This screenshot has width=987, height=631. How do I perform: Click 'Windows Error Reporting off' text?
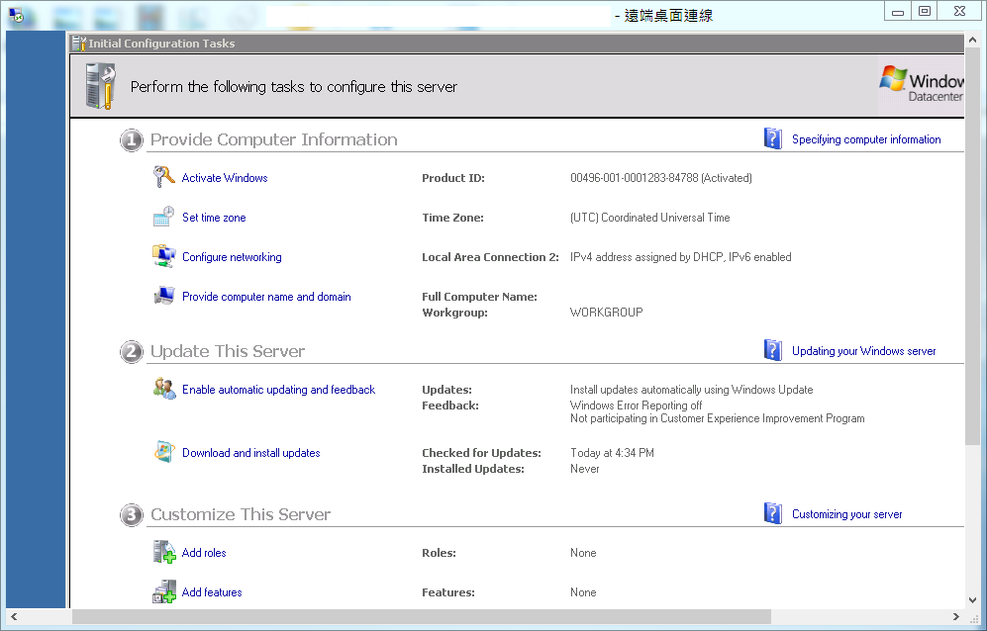(636, 406)
